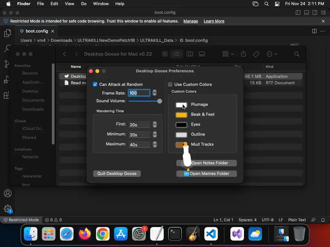Screen dimensions: 330x247
Task: Enable Use Custom Colors checkbox
Action: click(170, 85)
